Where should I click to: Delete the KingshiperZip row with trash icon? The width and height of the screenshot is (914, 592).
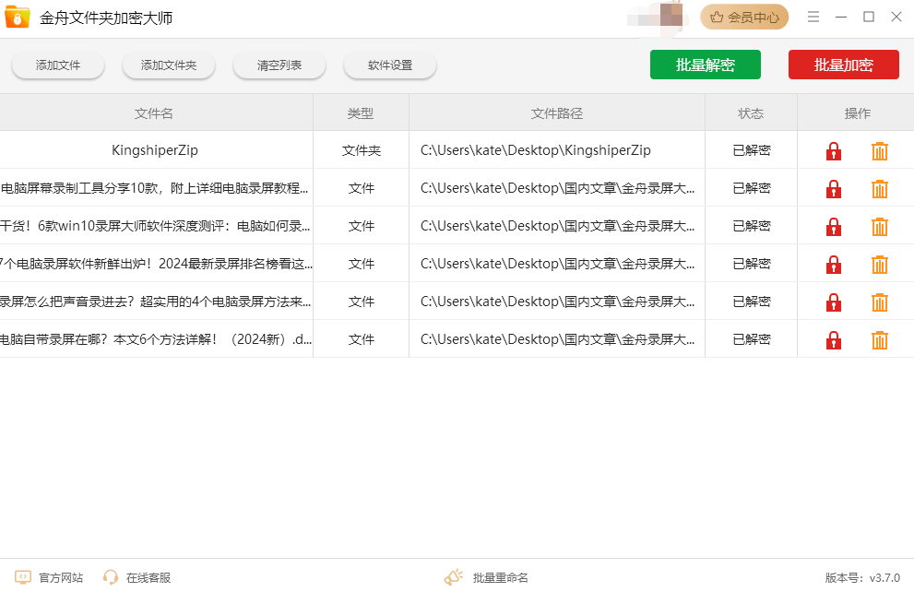click(880, 151)
